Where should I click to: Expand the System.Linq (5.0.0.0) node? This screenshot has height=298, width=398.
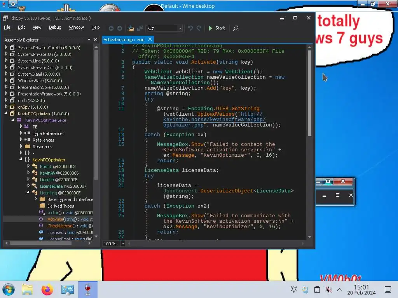click(x=6, y=61)
